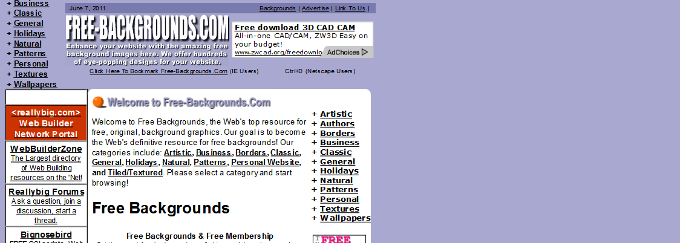Click Classic in the welcome paragraph

(284, 152)
